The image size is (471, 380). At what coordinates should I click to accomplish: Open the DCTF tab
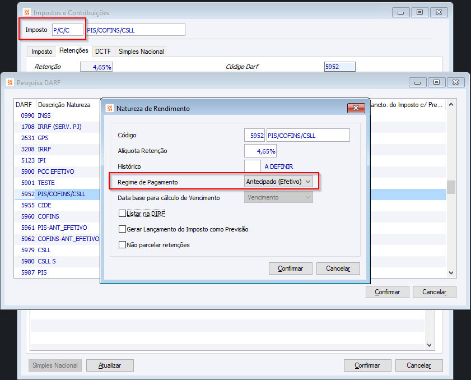(103, 52)
